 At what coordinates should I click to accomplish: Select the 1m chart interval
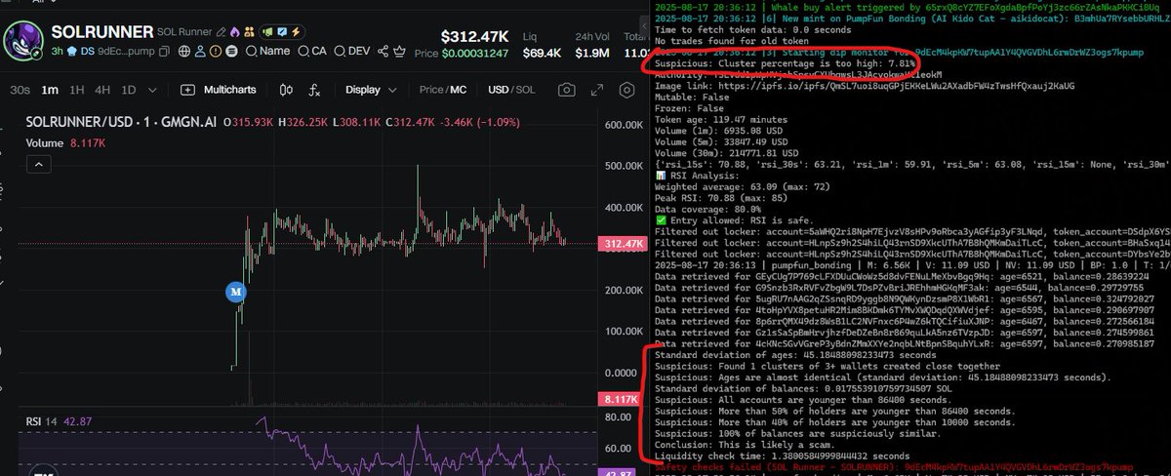[50, 90]
